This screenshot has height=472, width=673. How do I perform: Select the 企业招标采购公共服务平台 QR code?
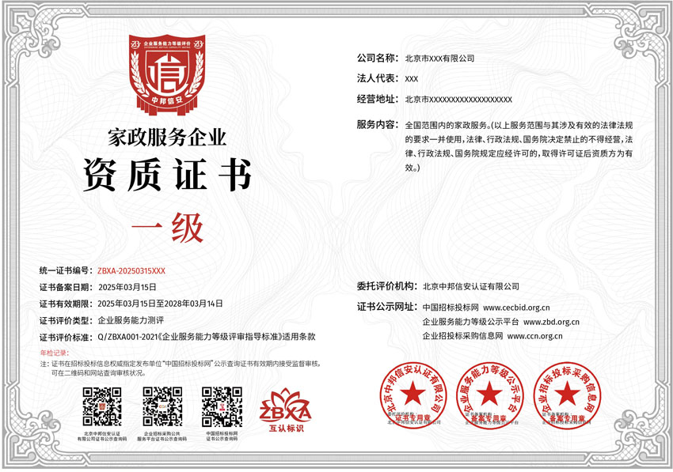pyautogui.click(x=162, y=407)
